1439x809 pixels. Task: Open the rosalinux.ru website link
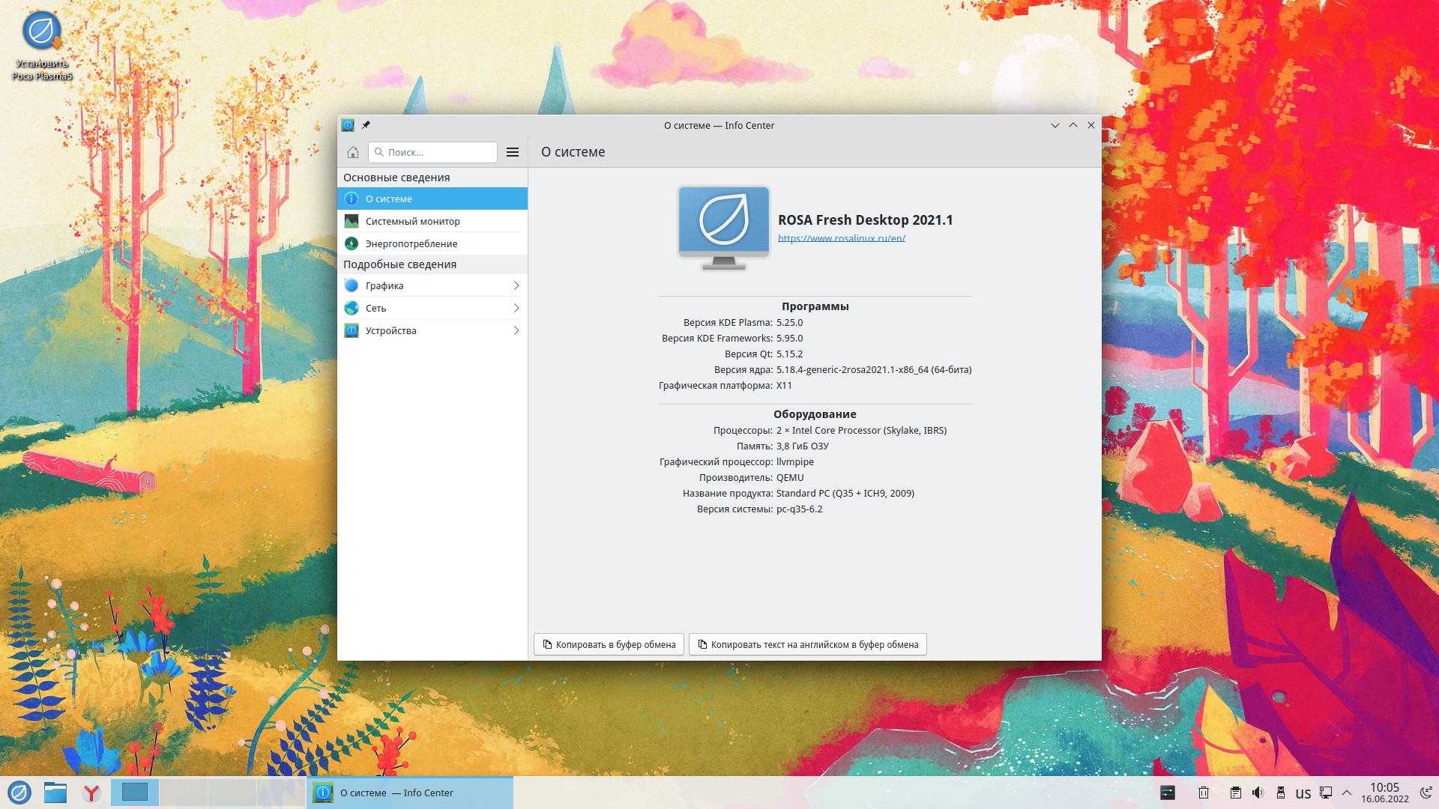pos(841,238)
